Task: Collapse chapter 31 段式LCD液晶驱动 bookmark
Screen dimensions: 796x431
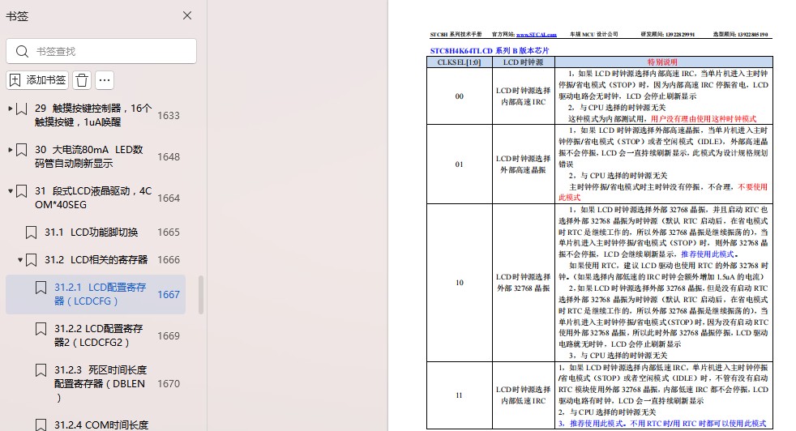Action: (10, 191)
